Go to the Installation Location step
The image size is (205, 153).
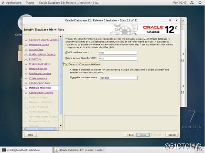(40, 74)
